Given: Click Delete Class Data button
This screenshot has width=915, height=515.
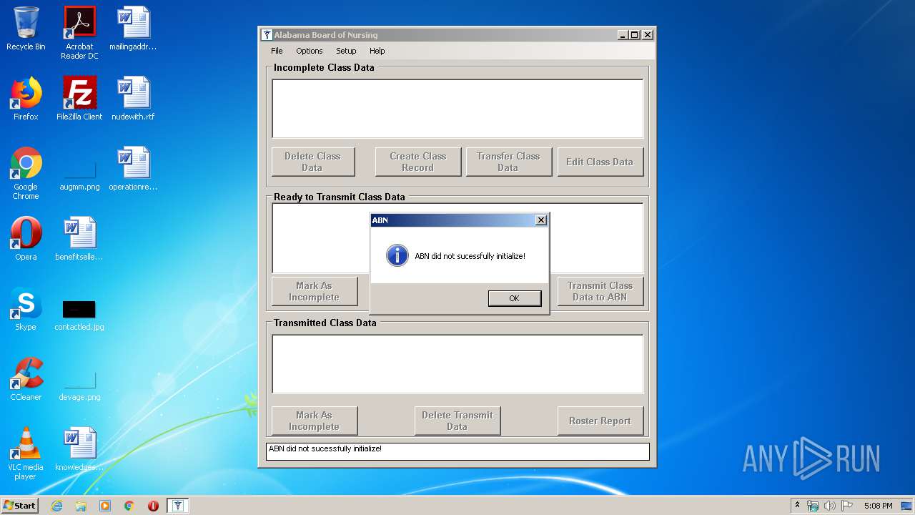Looking at the screenshot, I should coord(313,162).
